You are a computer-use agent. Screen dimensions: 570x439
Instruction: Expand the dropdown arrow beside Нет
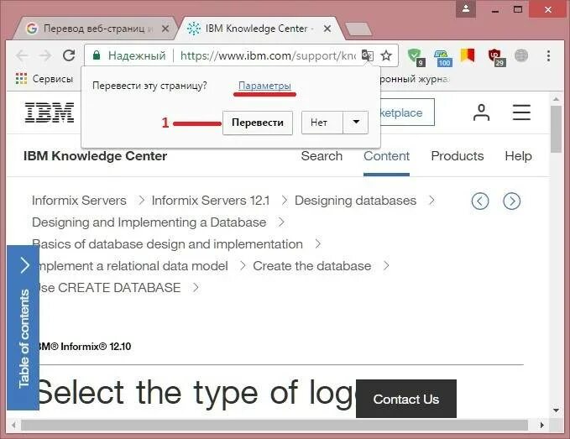[x=356, y=123]
